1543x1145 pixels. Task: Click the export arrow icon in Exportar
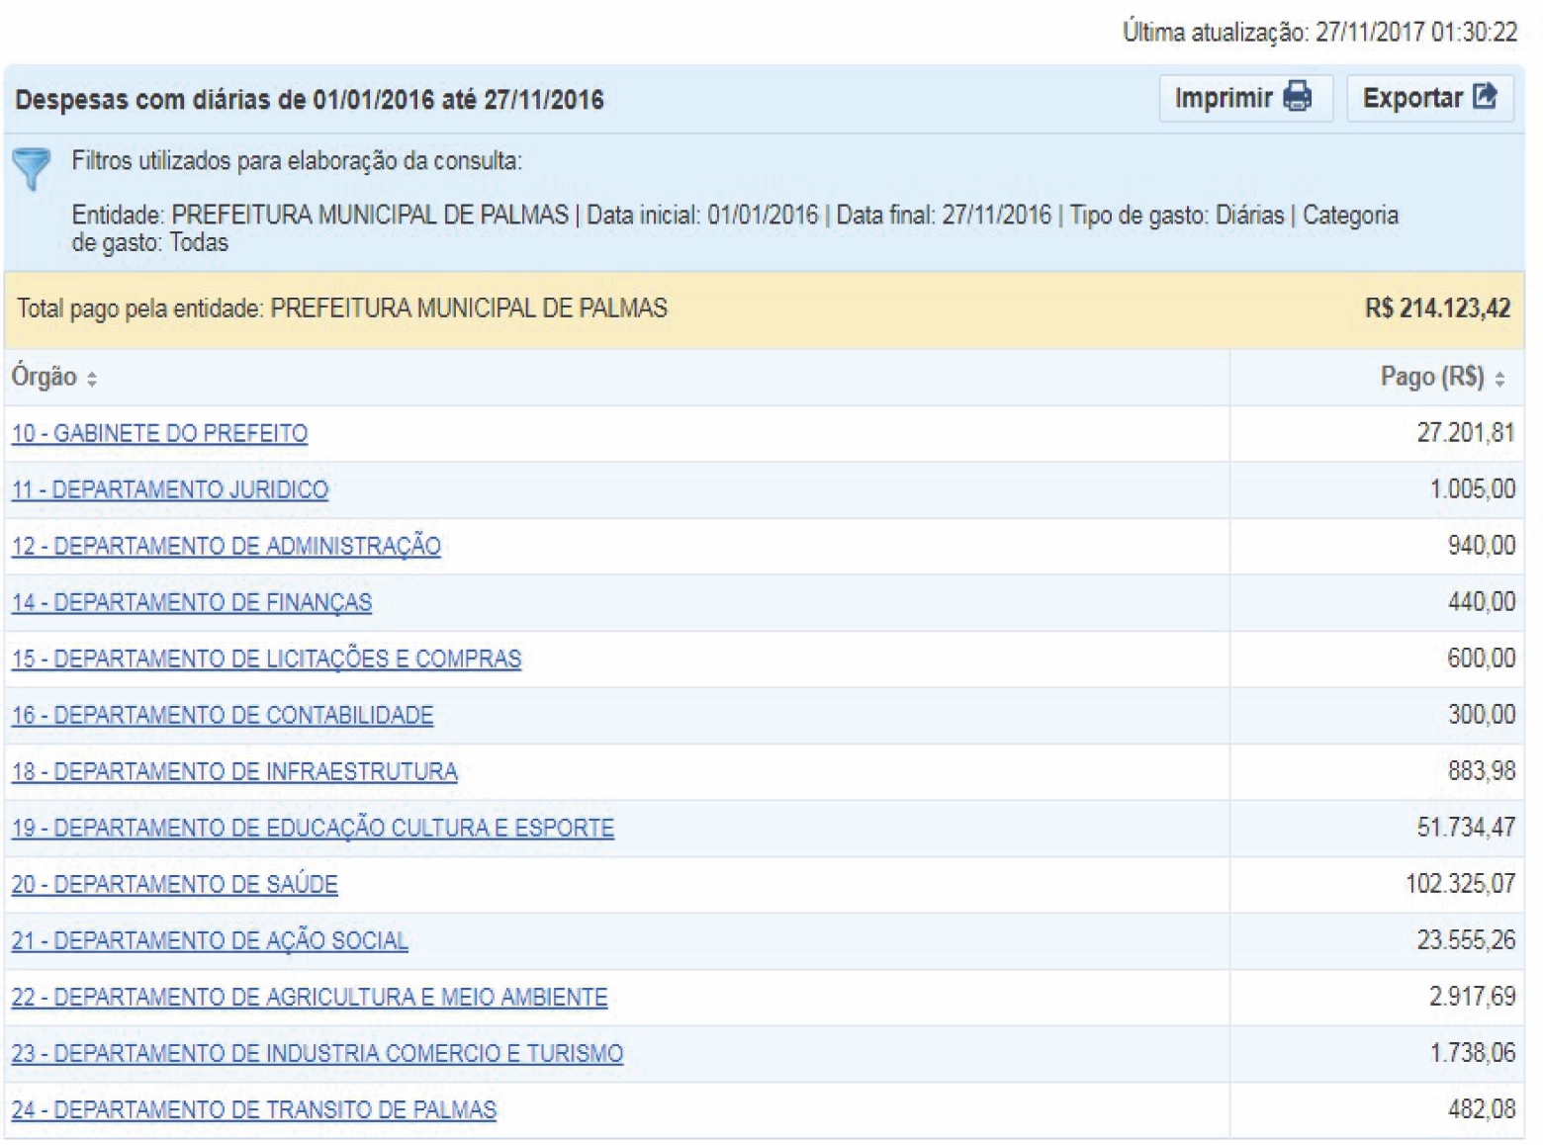1484,97
